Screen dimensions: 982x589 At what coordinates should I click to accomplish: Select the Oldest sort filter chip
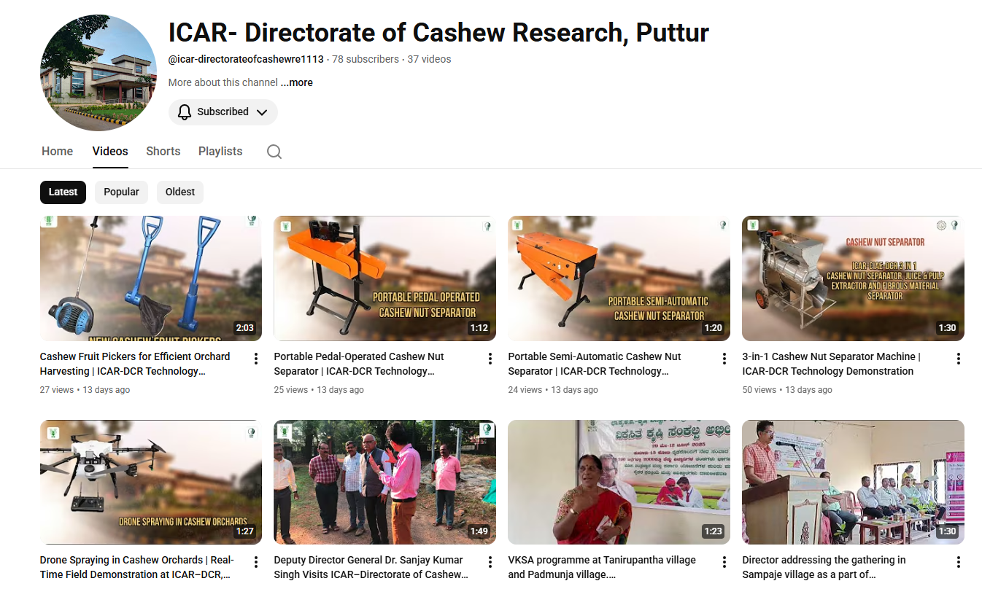(180, 192)
